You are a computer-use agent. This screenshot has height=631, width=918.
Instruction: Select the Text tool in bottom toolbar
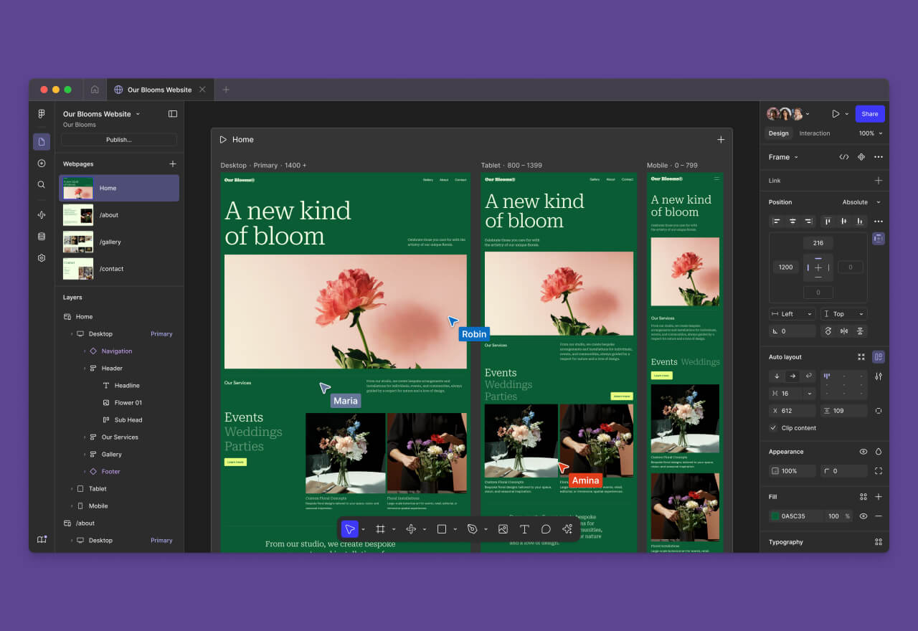[524, 529]
